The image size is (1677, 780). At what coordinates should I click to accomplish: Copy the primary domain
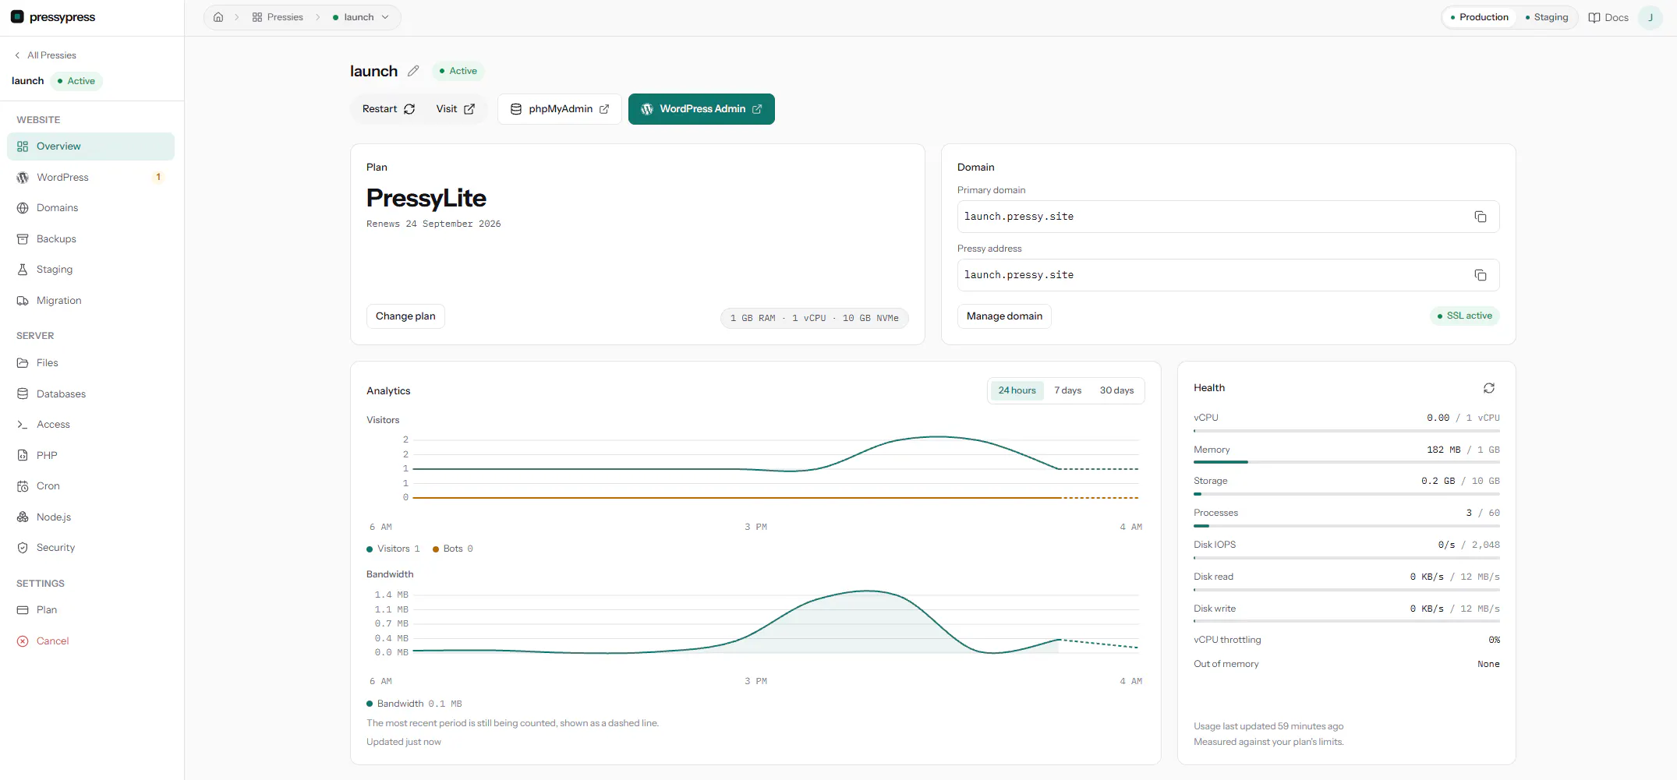coord(1481,217)
